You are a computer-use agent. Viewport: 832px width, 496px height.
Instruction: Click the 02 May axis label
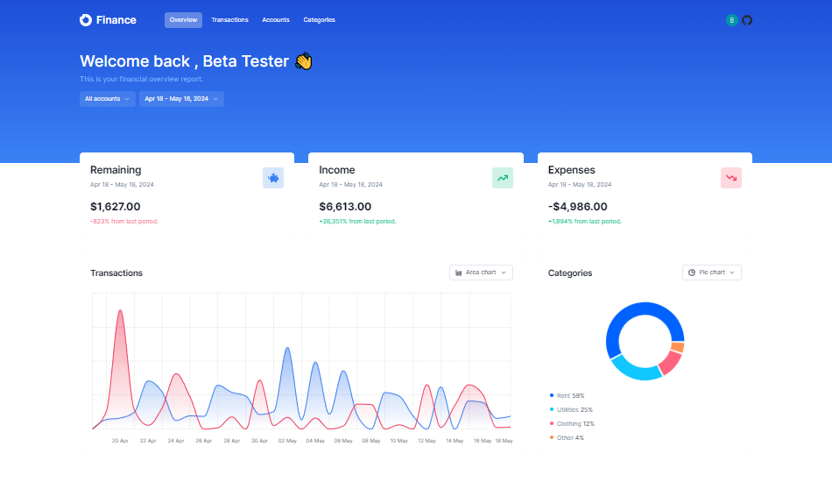(287, 441)
